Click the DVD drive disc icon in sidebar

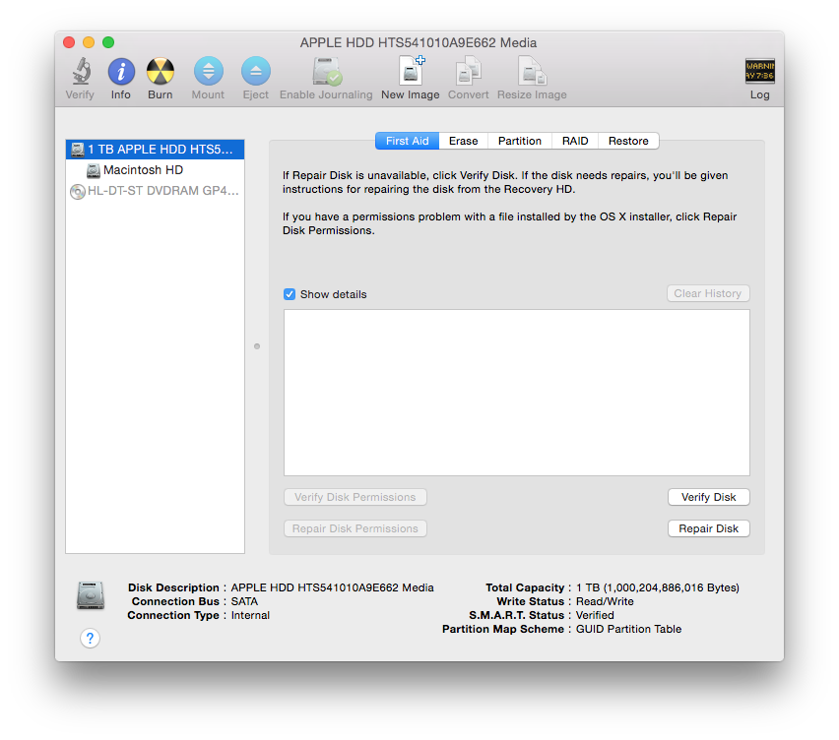78,192
